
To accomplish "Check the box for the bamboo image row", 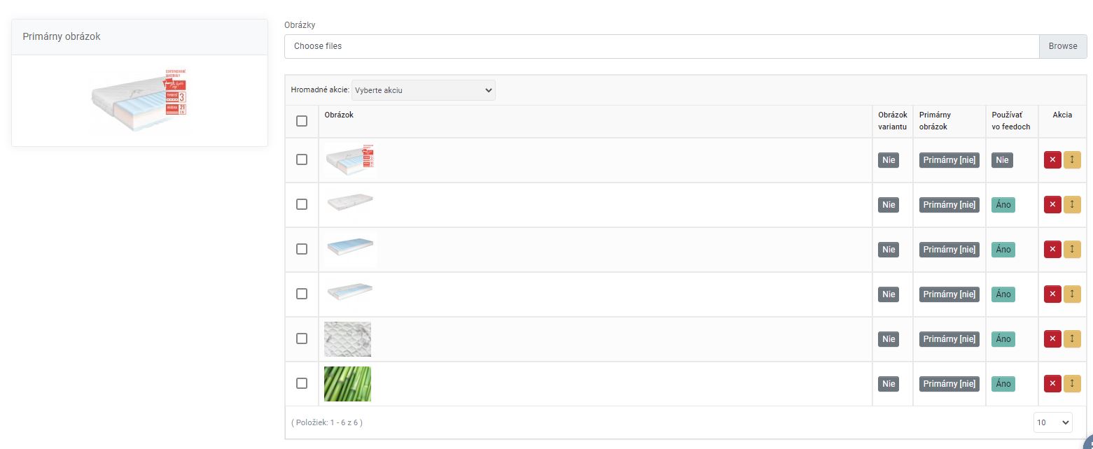I will pos(302,383).
